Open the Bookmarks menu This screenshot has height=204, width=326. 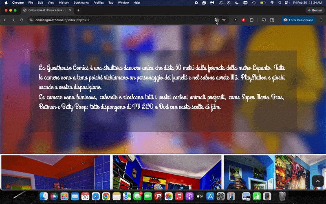click(81, 3)
